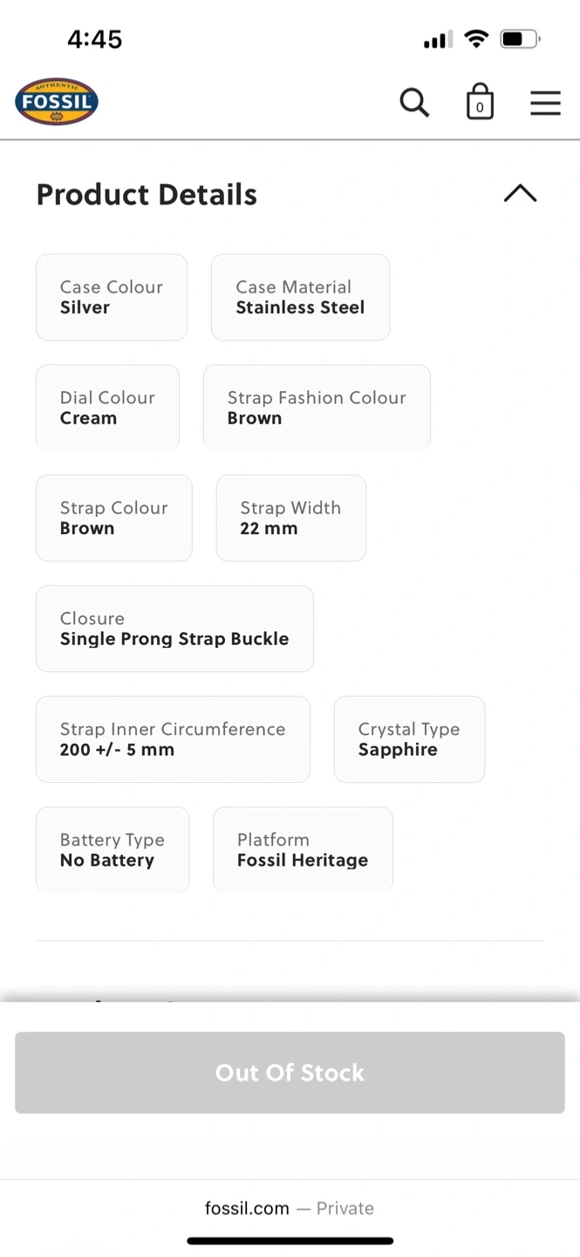Select Strap Fashion Colour Brown chip

pyautogui.click(x=317, y=408)
